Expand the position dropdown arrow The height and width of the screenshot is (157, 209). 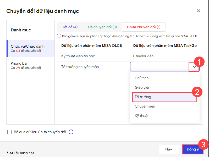tap(194, 67)
